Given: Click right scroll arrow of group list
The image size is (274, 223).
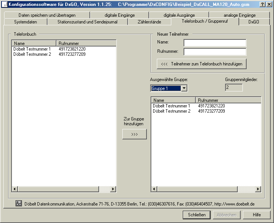Looking at the screenshot, I should tap(258, 189).
